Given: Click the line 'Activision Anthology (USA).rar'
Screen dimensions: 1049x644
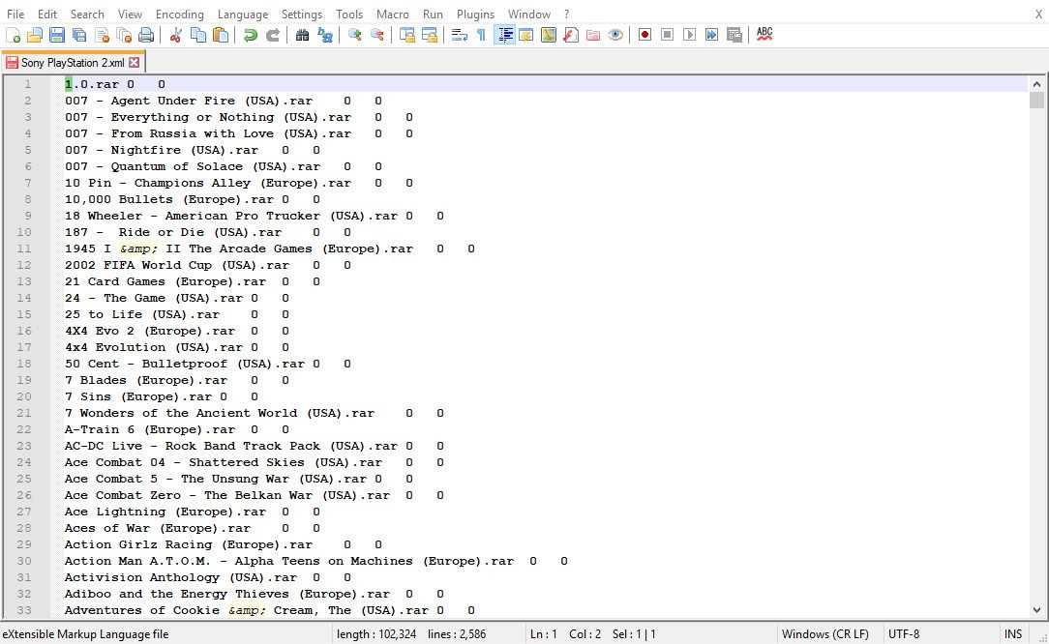Looking at the screenshot, I should [181, 577].
